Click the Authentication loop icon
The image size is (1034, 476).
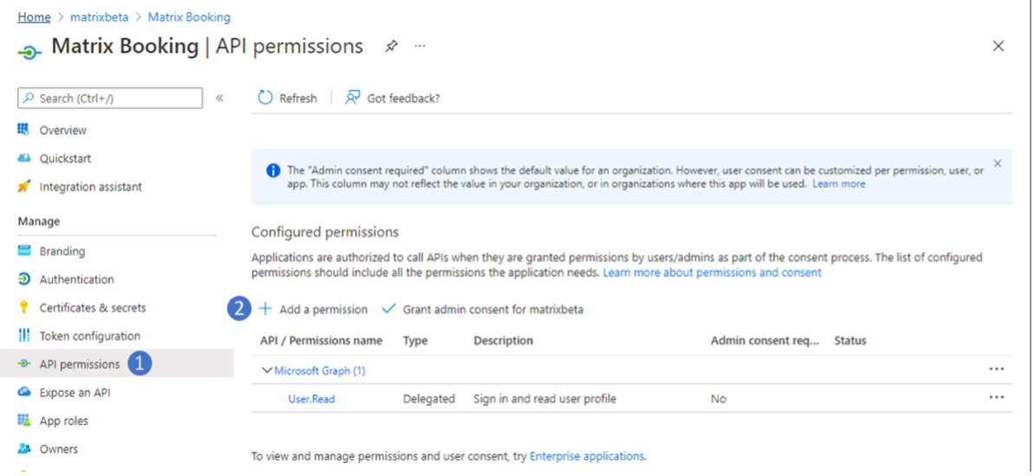click(24, 280)
